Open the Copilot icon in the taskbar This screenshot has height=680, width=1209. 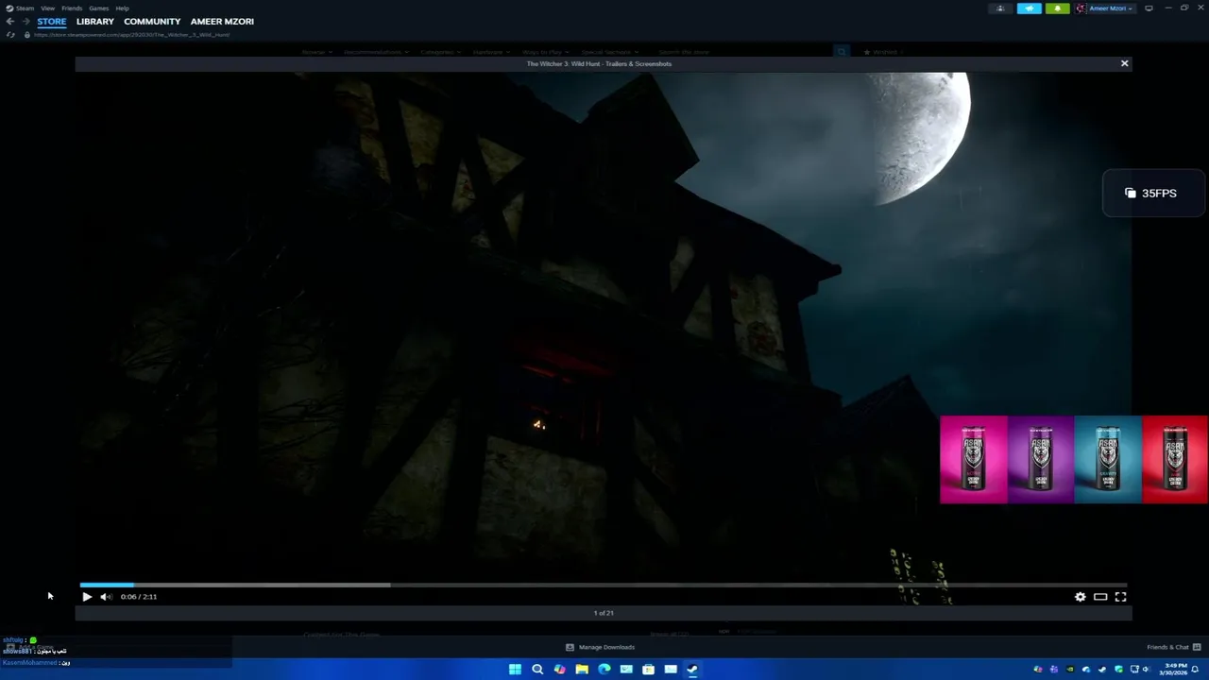560,669
